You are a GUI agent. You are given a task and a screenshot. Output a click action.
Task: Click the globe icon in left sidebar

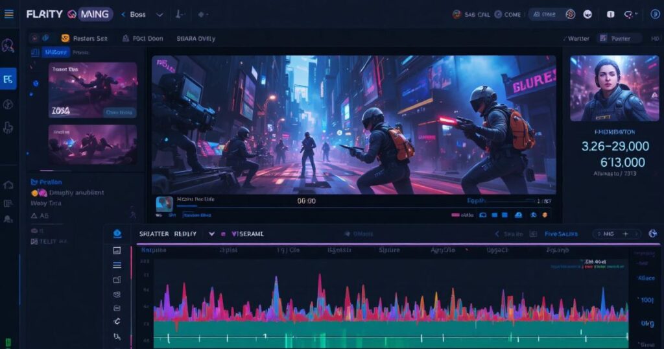pos(8,104)
